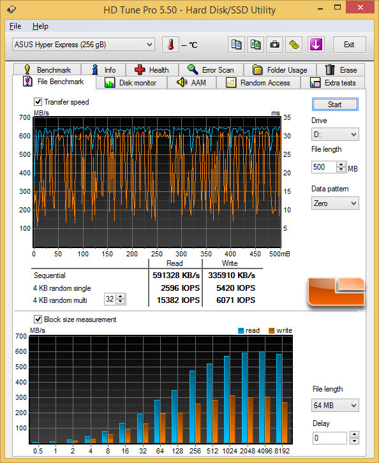Screen dimensions: 379x463
Task: Open the File menu
Action: pyautogui.click(x=15, y=26)
